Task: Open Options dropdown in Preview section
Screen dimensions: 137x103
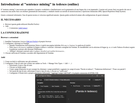Action: (97, 86)
